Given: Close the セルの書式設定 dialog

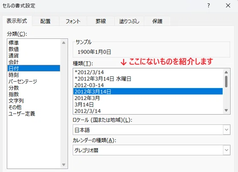Looking at the screenshot, I should 228,6.
